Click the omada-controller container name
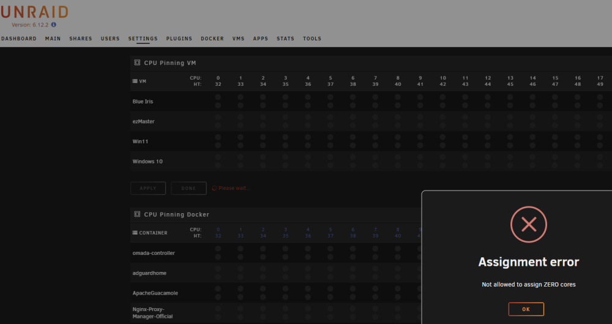 [154, 253]
